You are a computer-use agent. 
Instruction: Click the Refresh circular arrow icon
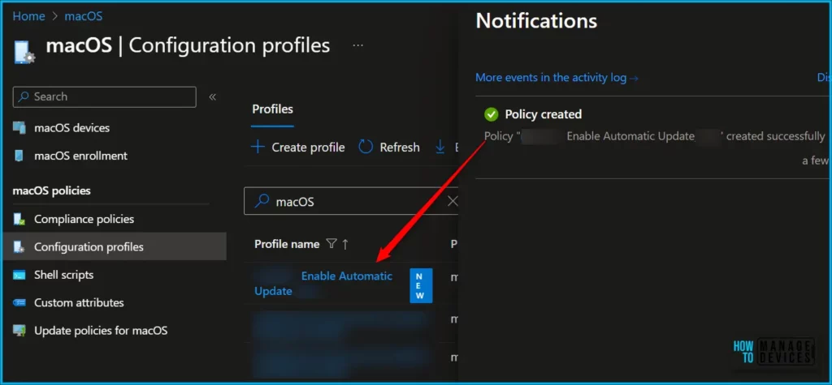pos(366,147)
